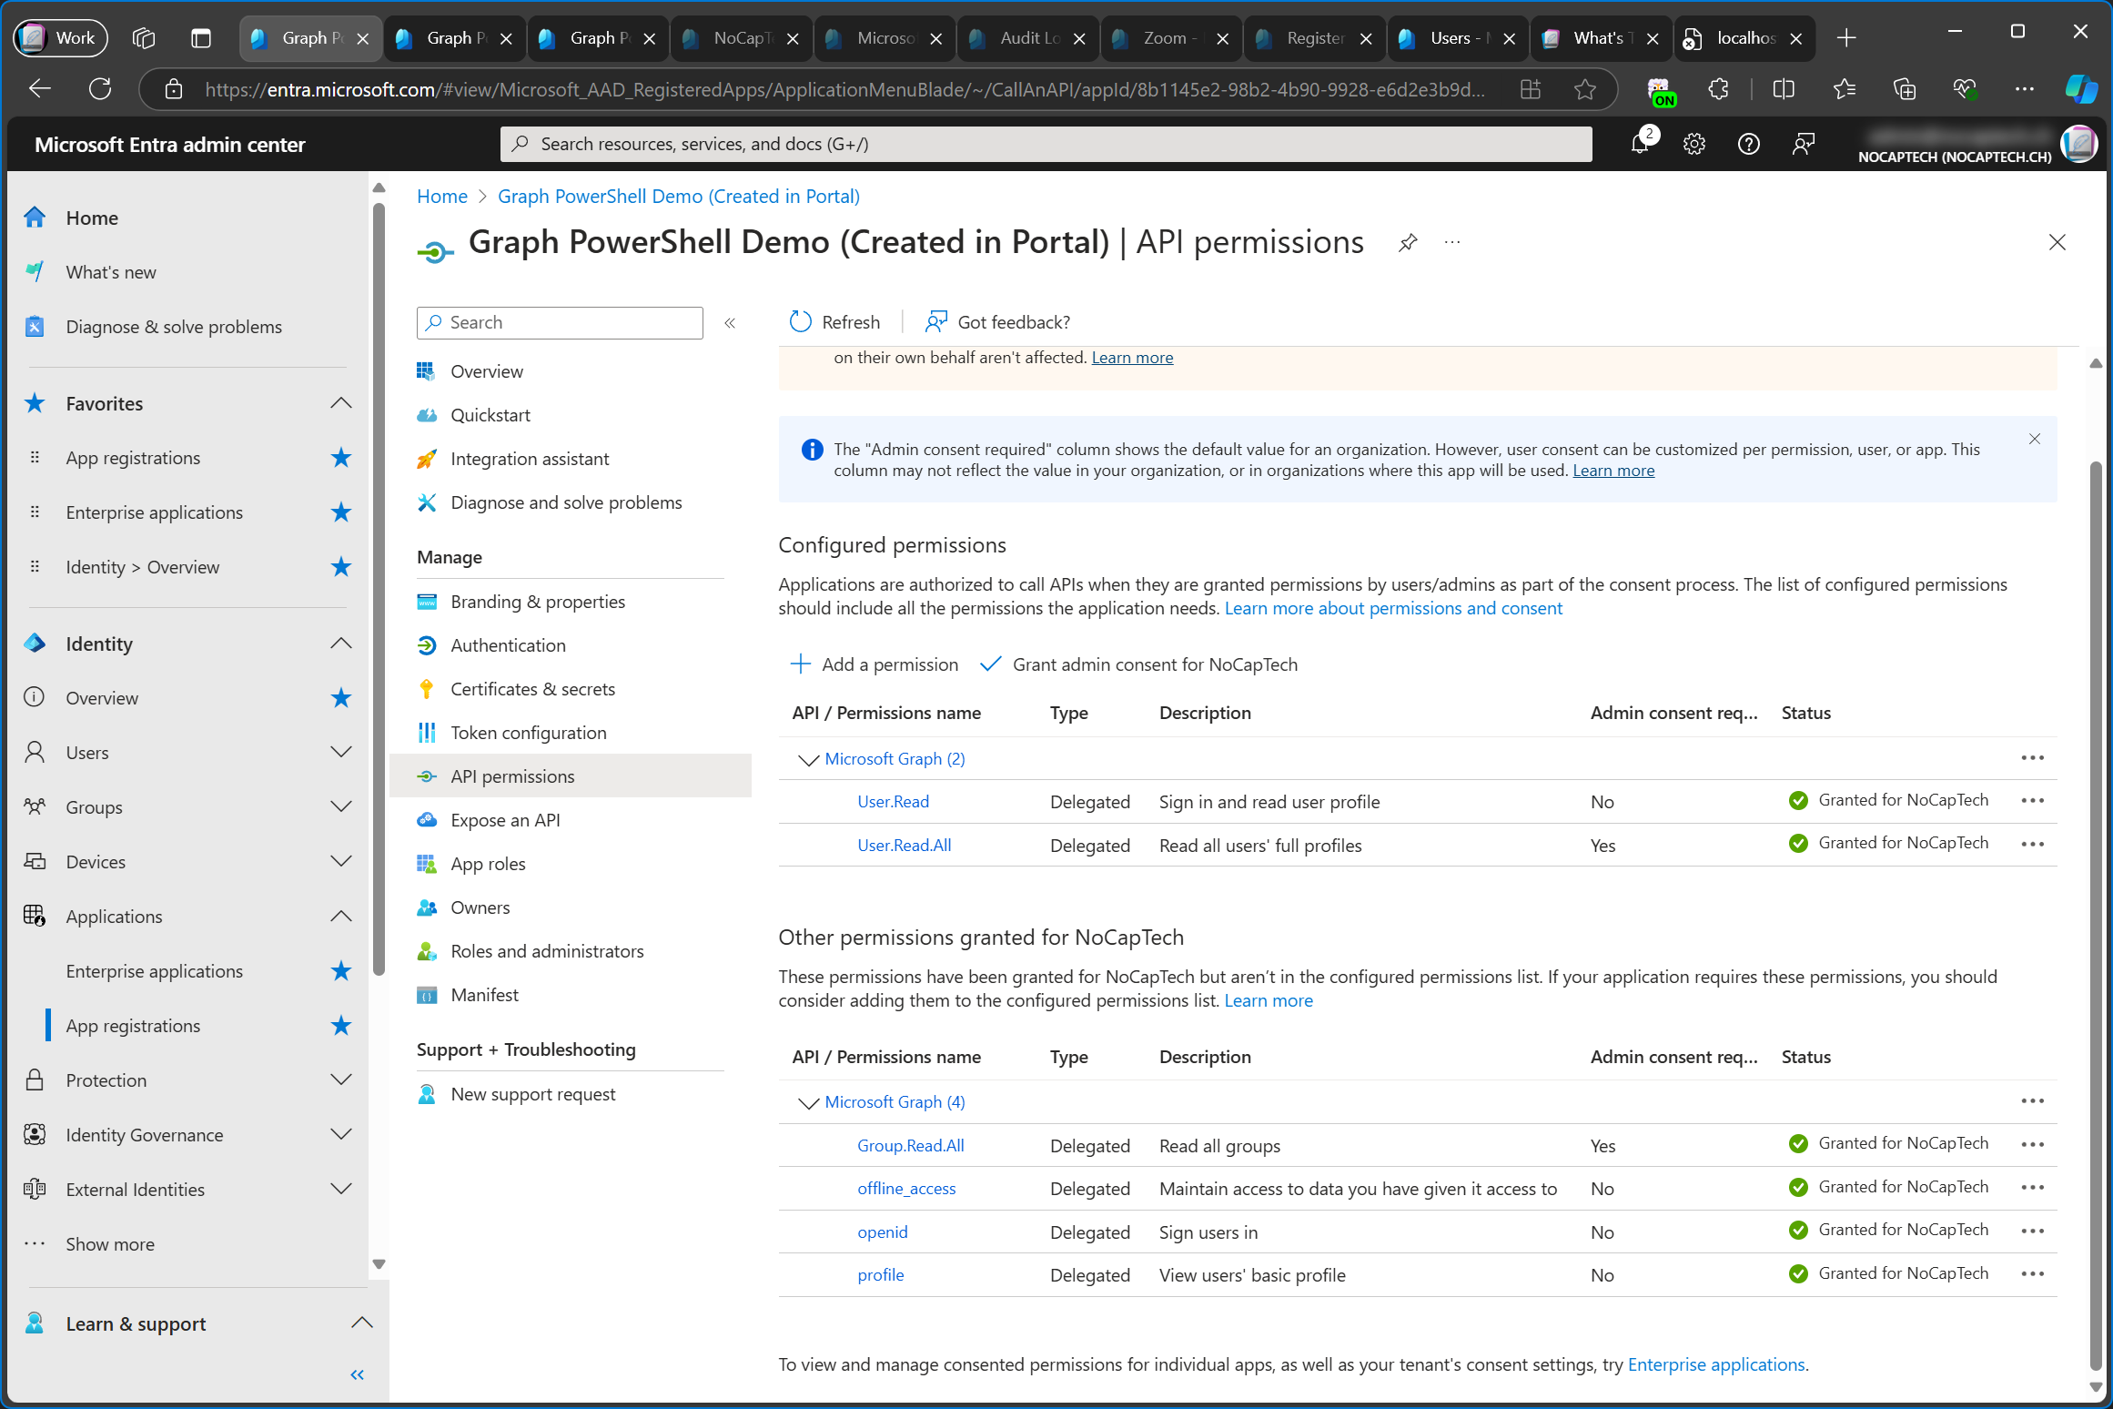2113x1409 pixels.
Task: Click Got feedback? in the toolbar
Action: pos(997,322)
